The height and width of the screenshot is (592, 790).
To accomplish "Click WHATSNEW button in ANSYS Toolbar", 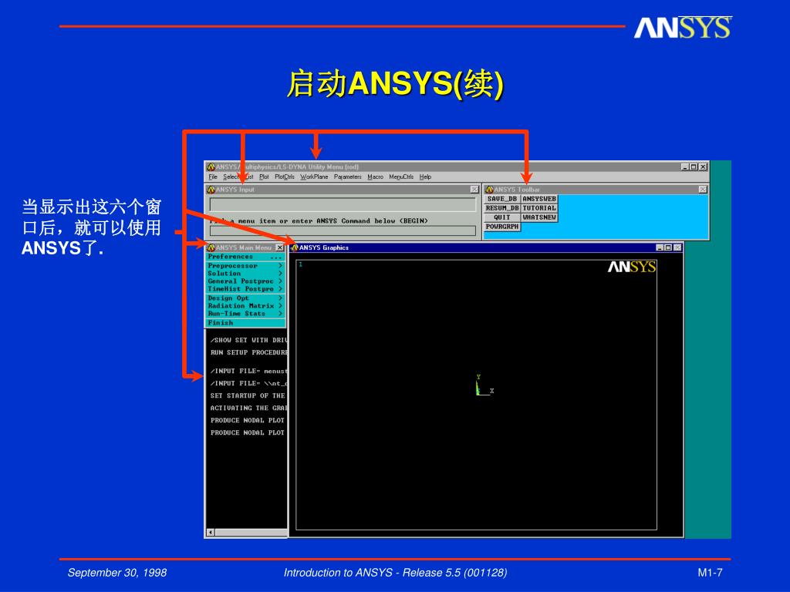I will [x=539, y=217].
